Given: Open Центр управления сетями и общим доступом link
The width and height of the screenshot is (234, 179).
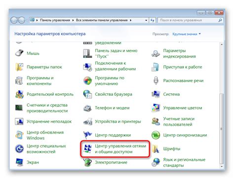Looking at the screenshot, I should pos(120,149).
